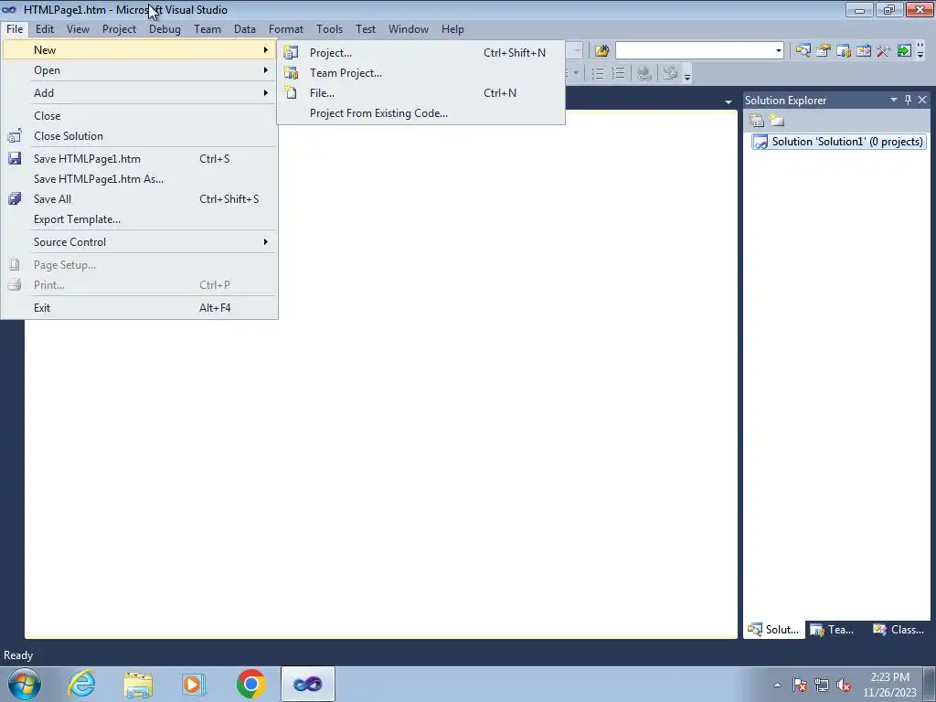Click the greyed icon right of Hyperlink
This screenshot has width=936, height=702.
coord(670,73)
